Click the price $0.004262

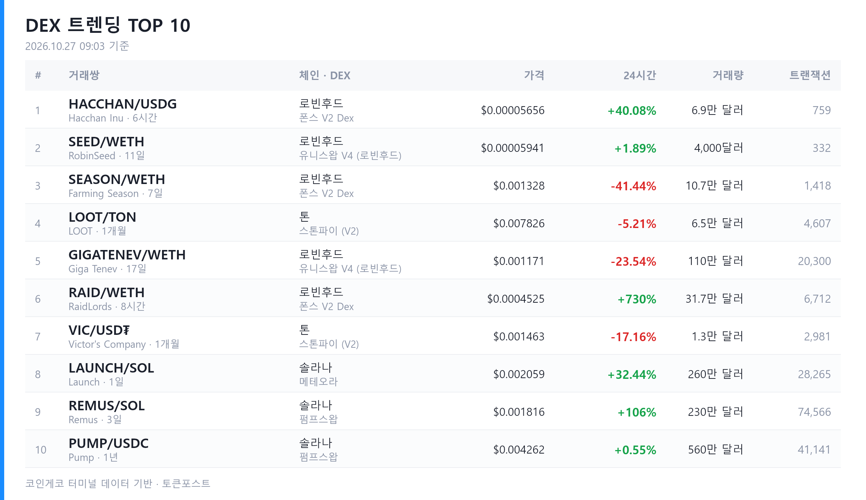tap(519, 450)
